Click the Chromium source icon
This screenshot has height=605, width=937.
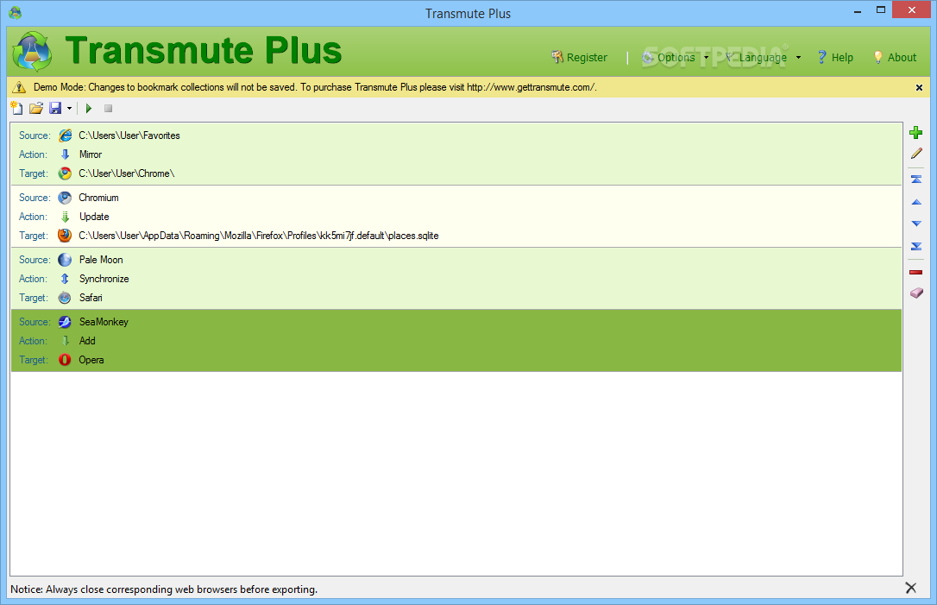pyautogui.click(x=65, y=198)
